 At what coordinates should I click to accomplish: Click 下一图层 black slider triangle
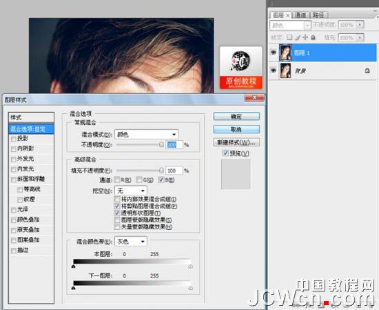[74, 288]
